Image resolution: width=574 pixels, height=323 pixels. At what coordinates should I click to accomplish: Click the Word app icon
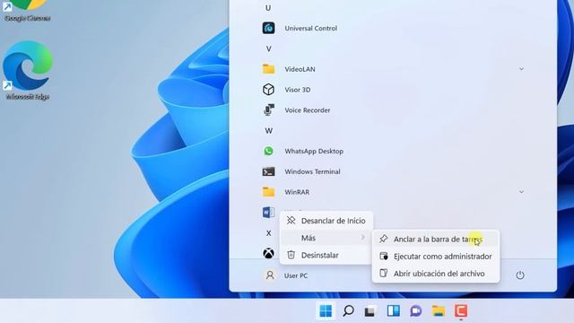(268, 213)
